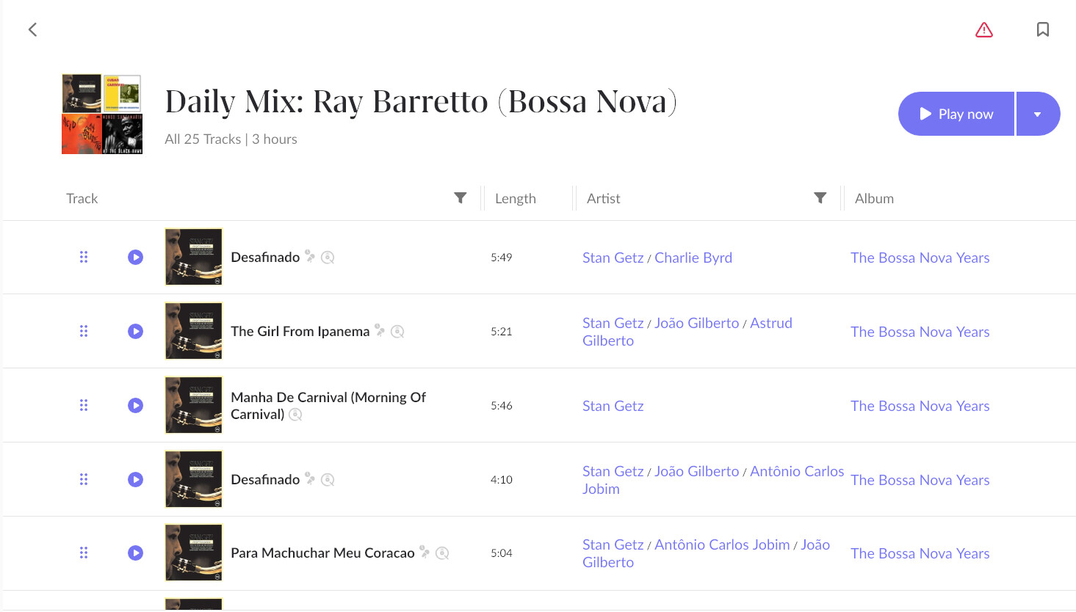1076x612 pixels.
Task: Open disc versions icon for 5:49 Desafinado
Action: 328,258
